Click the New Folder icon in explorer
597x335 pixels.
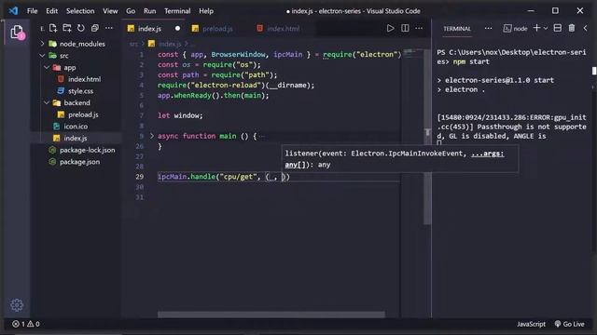(x=67, y=28)
